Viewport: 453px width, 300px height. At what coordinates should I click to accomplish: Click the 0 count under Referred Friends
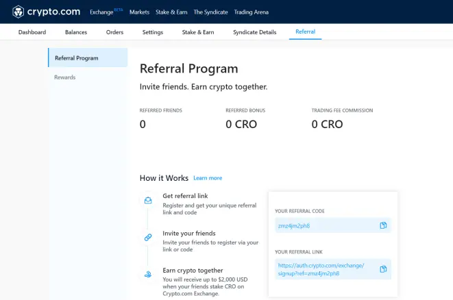[143, 124]
